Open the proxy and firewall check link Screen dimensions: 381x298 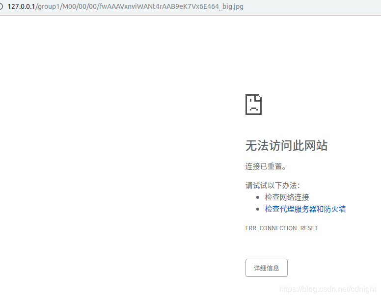[x=305, y=209]
